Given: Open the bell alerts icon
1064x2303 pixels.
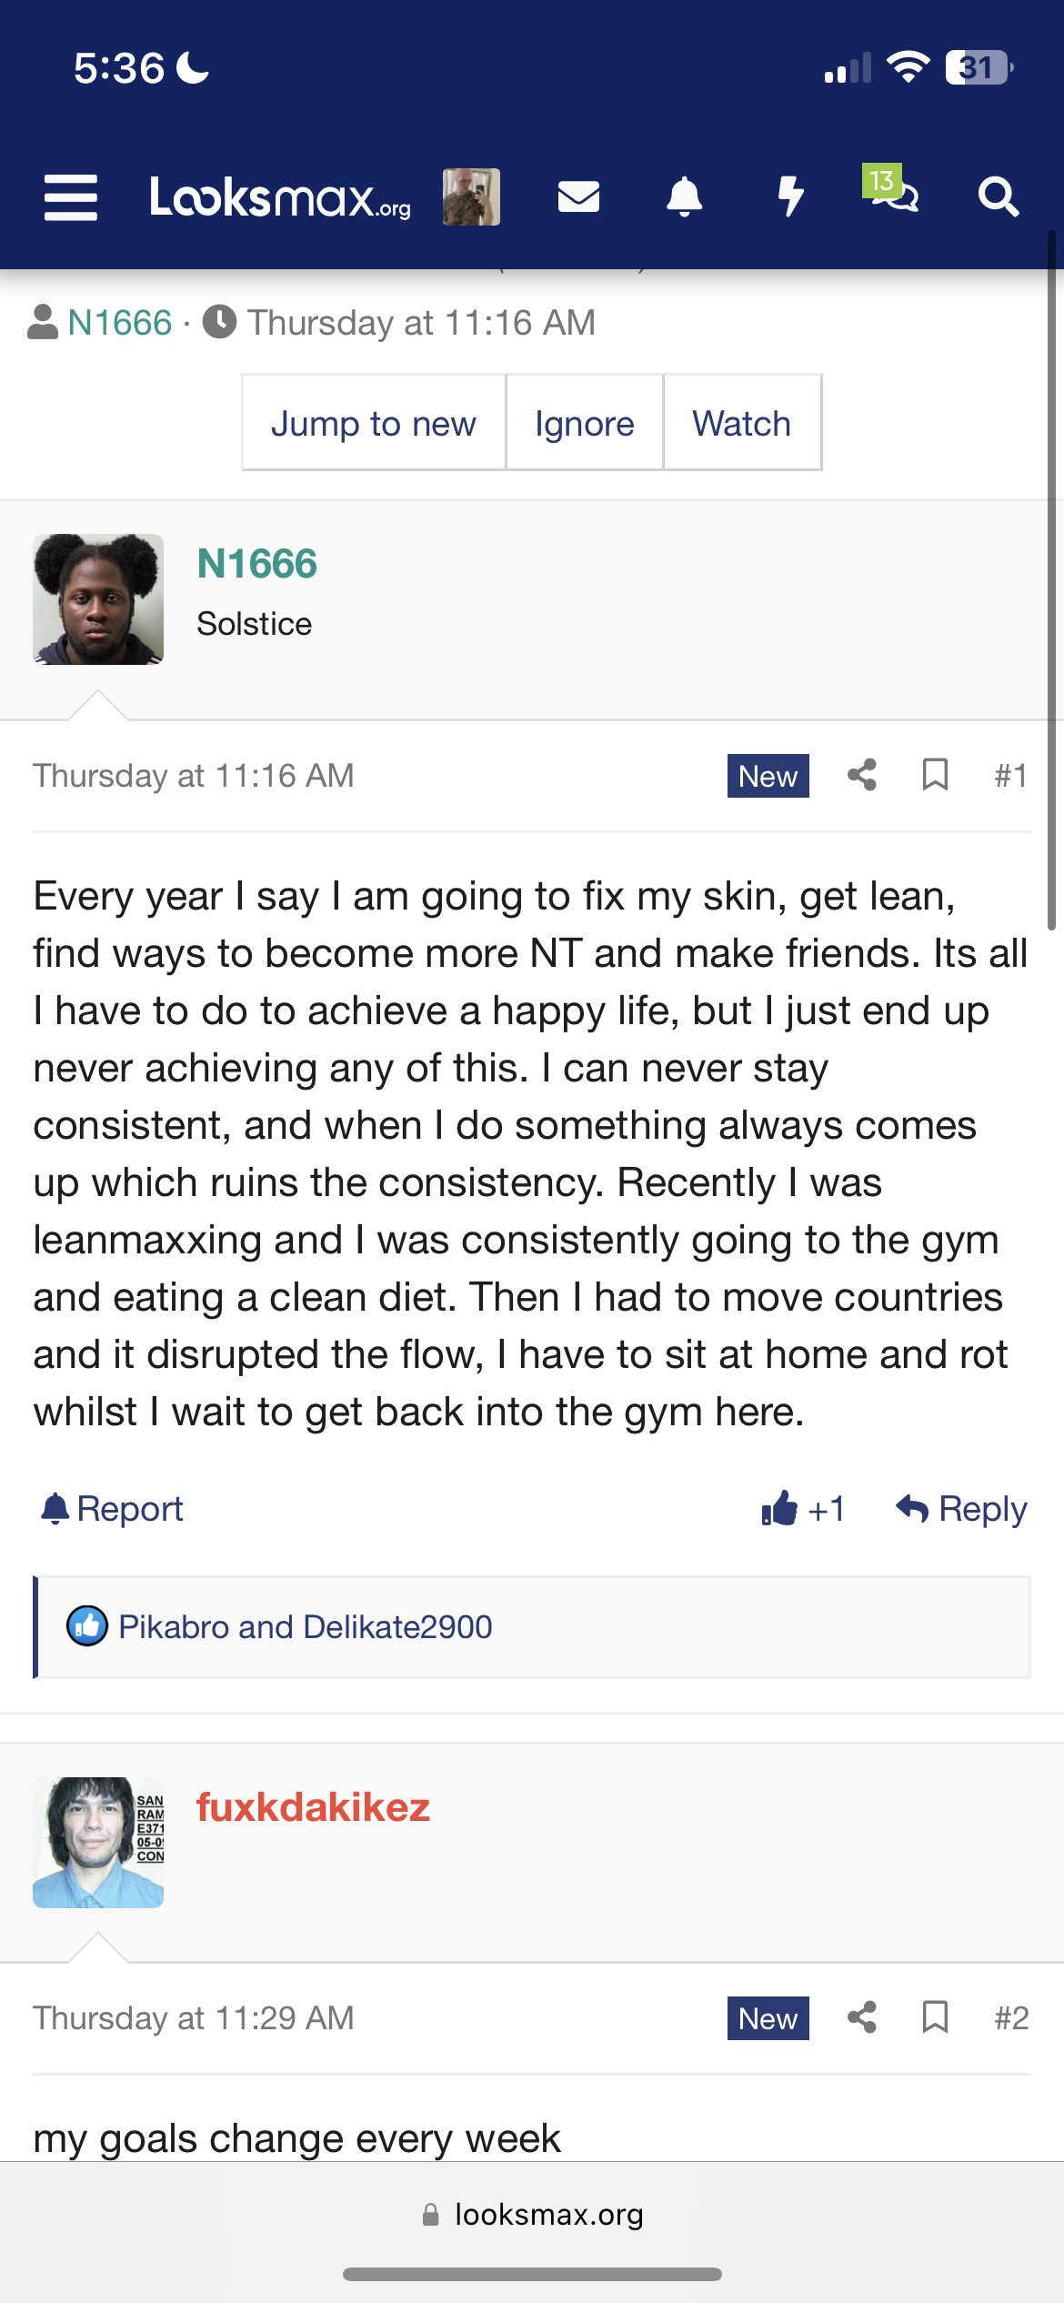Looking at the screenshot, I should coord(685,196).
